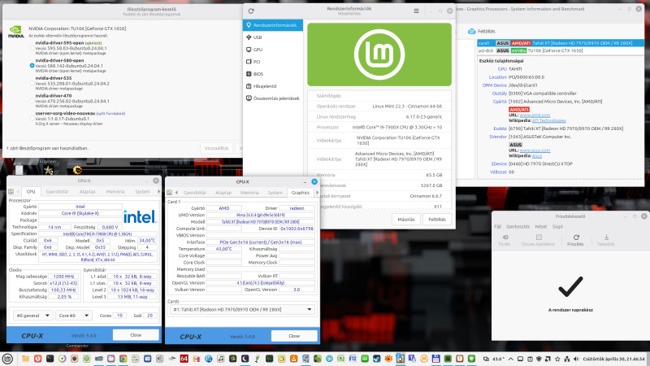Click the panel clock showing Csütörtök április 30
Screen dimensions: 650x366
click(614, 359)
